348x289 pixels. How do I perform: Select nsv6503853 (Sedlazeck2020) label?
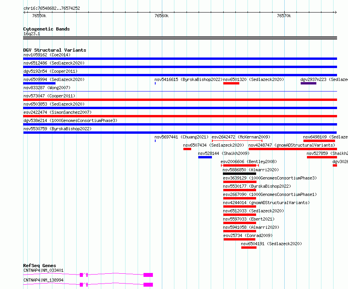tap(54, 104)
